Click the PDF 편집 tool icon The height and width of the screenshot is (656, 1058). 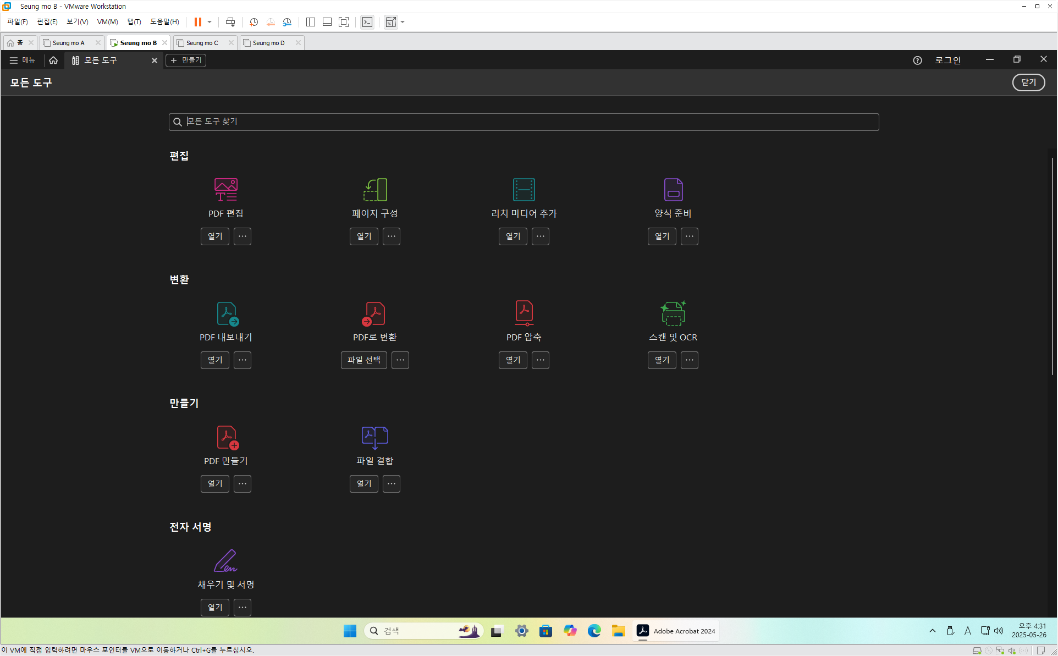coord(225,190)
